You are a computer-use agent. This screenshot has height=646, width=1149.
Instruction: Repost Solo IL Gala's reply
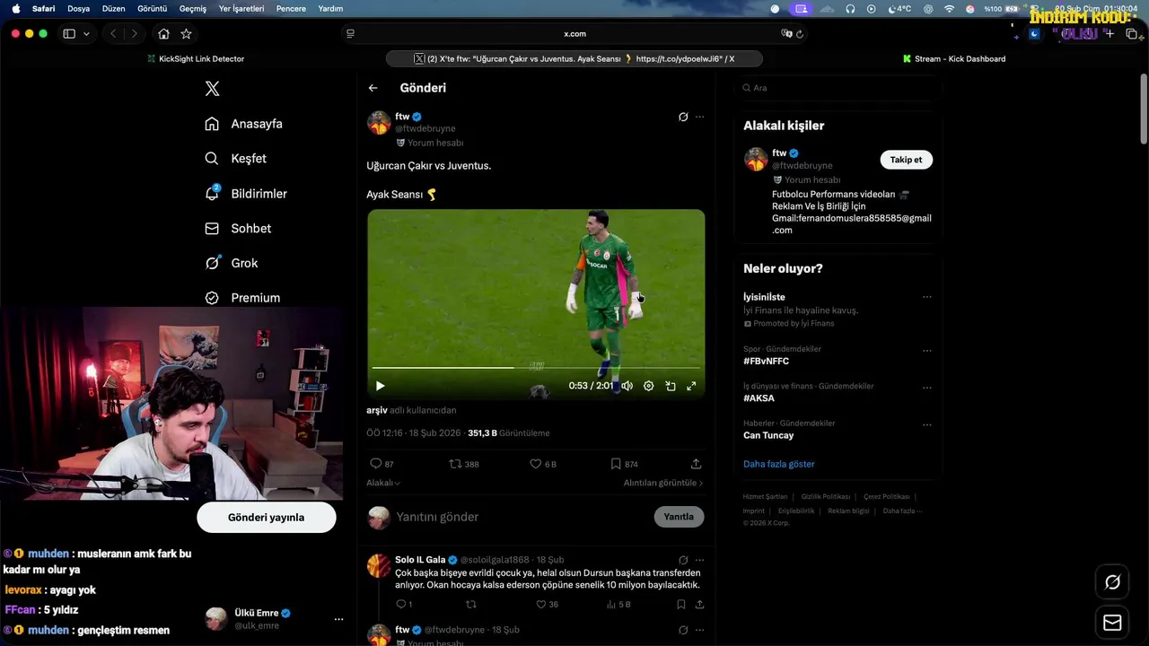pos(470,605)
